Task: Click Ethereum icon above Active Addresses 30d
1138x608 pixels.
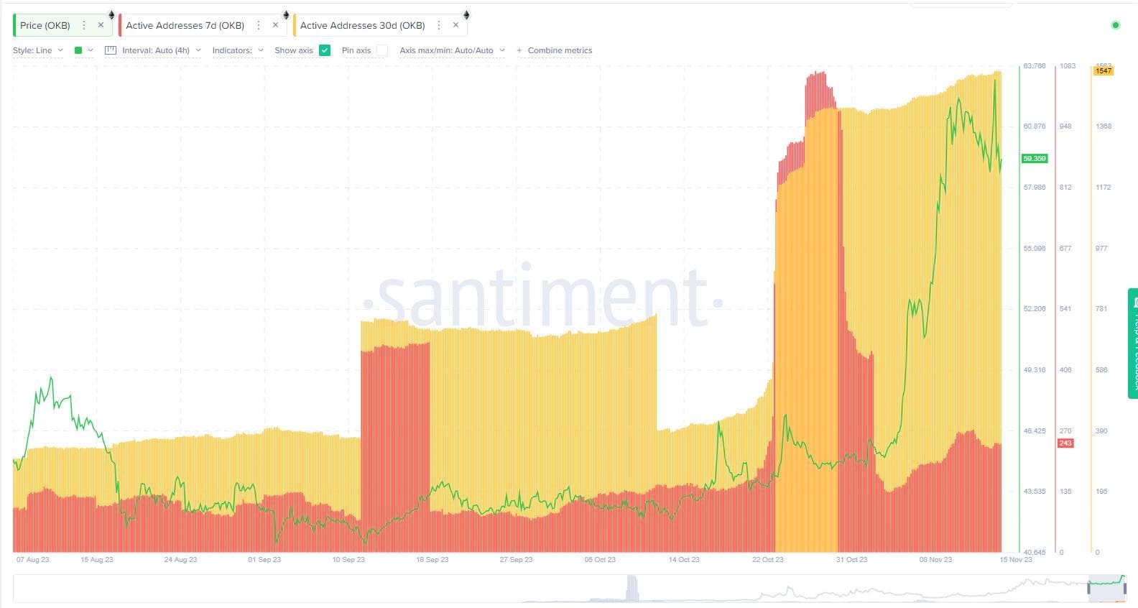Action: point(466,15)
